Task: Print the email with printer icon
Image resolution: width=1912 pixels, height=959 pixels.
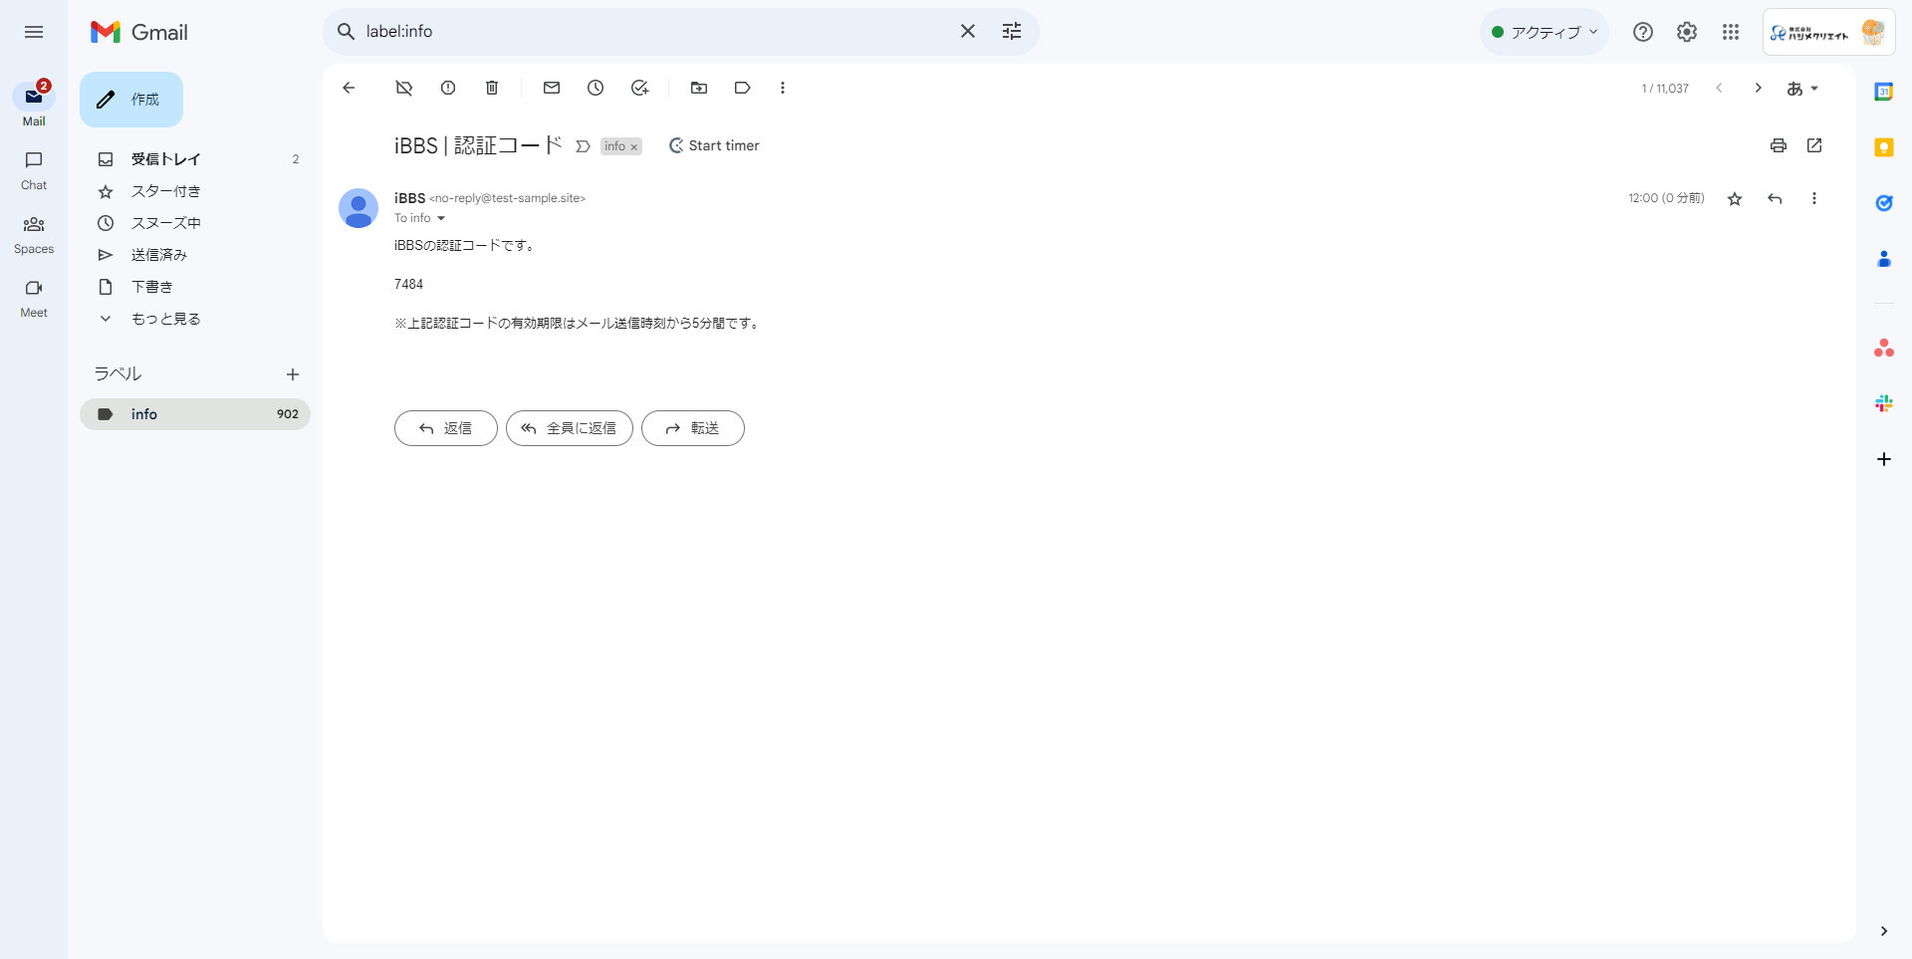Action: point(1779,145)
